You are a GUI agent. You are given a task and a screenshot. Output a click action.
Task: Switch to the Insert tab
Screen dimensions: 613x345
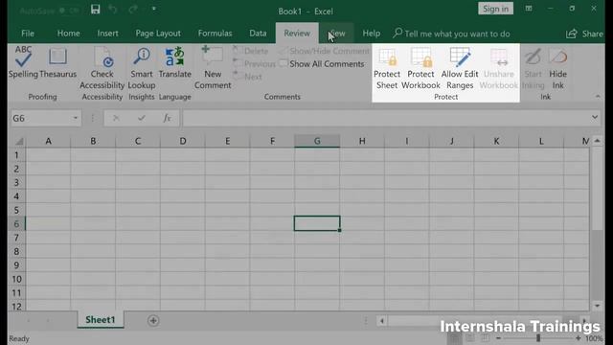tap(107, 34)
